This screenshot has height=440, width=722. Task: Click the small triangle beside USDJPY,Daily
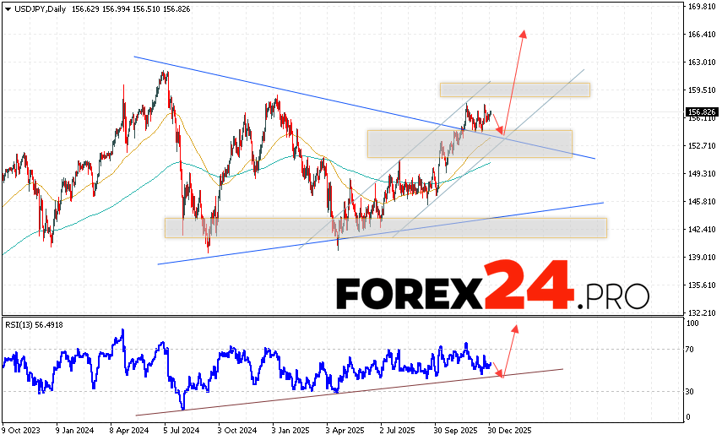tap(7, 7)
